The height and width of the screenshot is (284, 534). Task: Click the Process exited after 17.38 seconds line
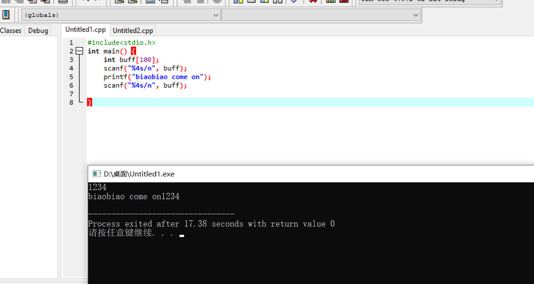[x=211, y=224]
